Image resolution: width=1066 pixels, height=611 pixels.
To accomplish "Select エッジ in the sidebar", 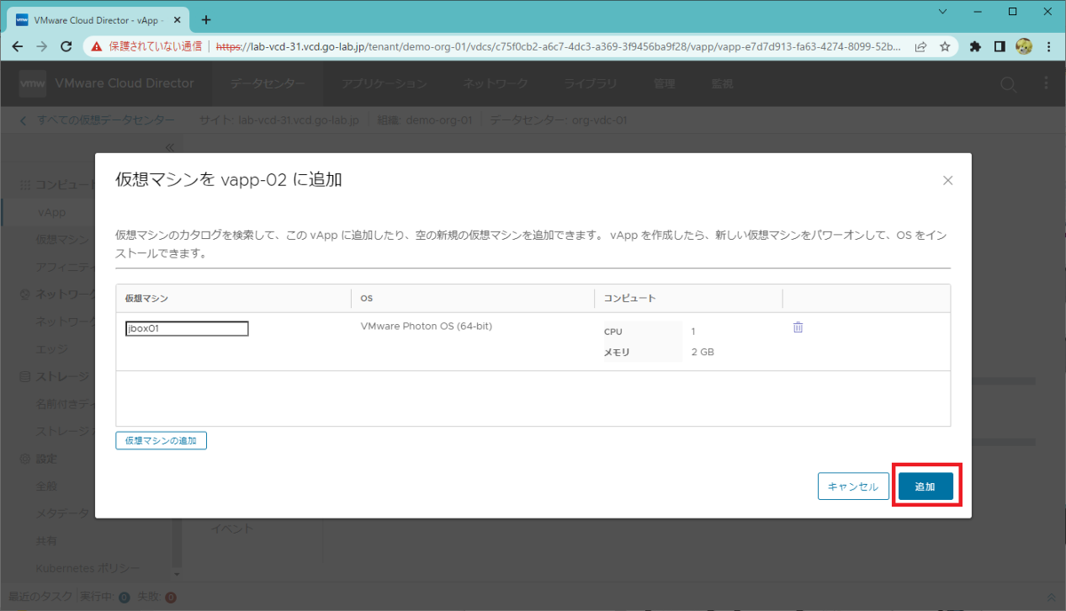I will (52, 349).
